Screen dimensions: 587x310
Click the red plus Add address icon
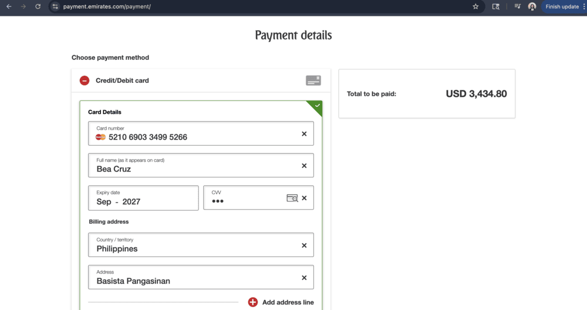252,302
